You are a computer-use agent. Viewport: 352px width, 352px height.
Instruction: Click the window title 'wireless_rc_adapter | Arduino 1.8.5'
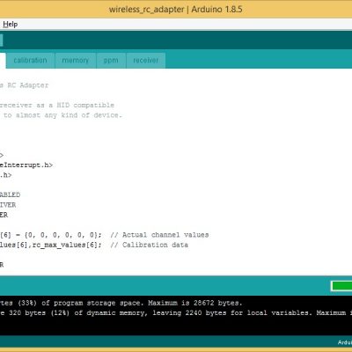tap(176, 9)
